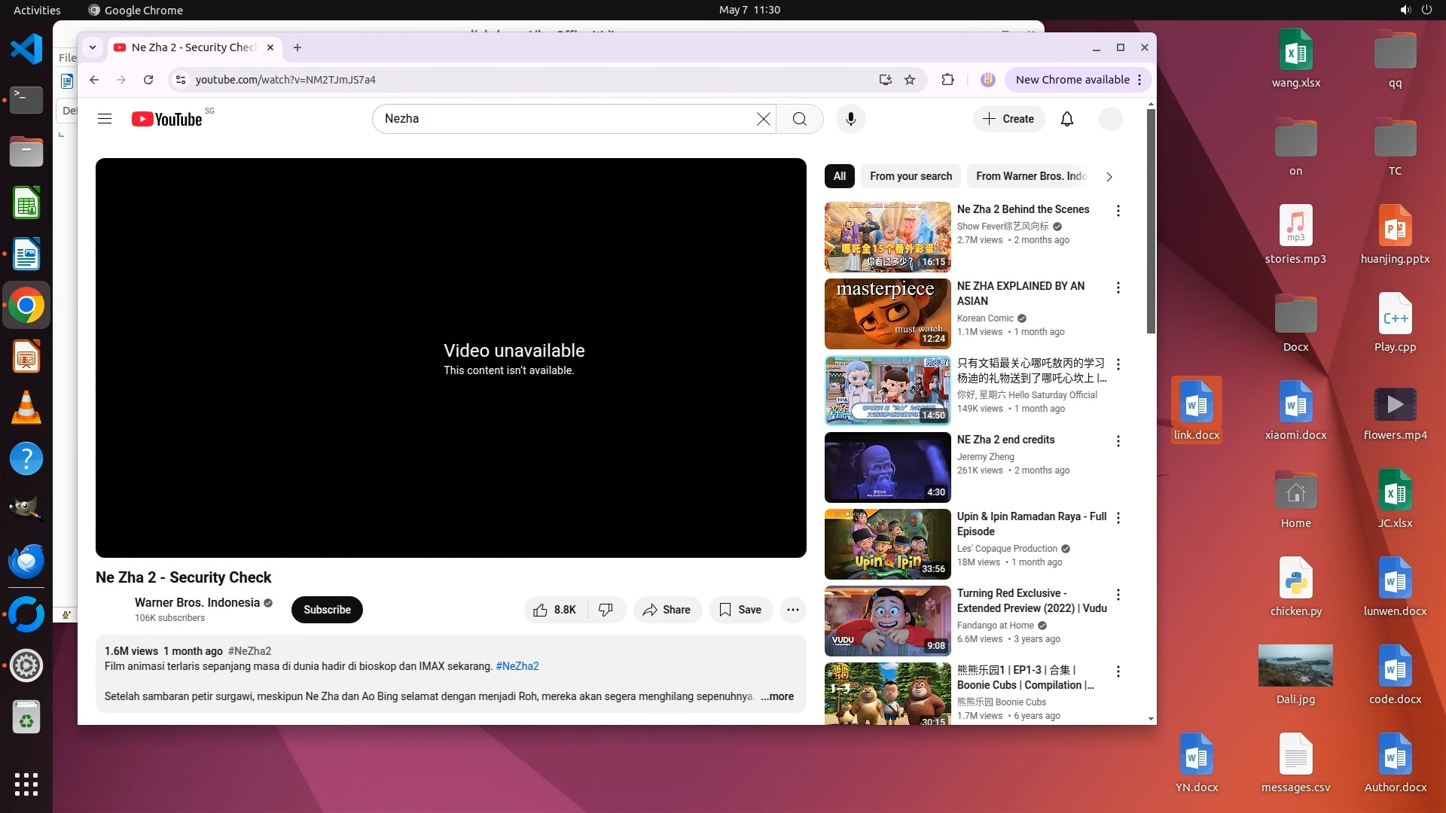Select the All filter chip

coord(839,176)
